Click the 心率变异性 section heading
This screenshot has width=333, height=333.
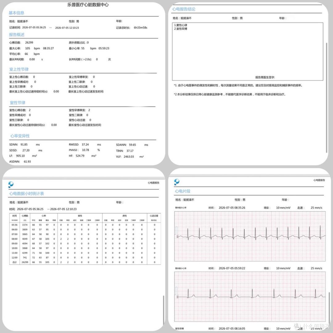point(20,136)
